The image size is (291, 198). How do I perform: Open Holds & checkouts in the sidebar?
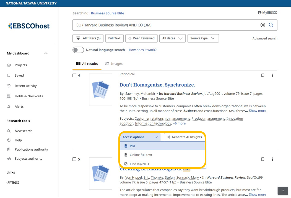coord(28,96)
